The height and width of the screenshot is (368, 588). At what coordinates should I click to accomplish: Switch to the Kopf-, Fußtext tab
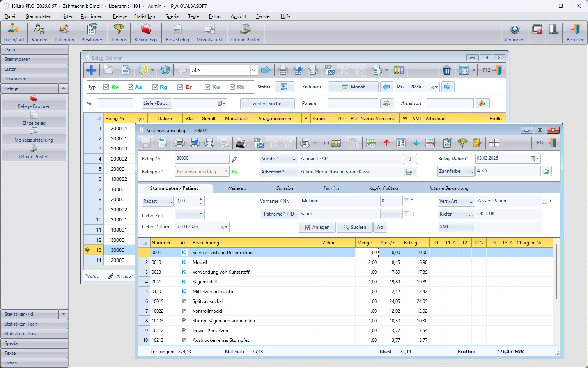(x=384, y=188)
